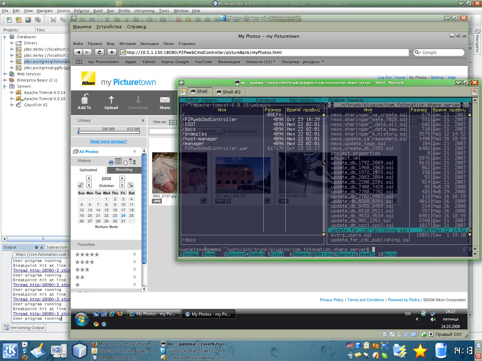Select October 24 in the calendar
This screenshot has width=482, height=361.
[x=123, y=216]
